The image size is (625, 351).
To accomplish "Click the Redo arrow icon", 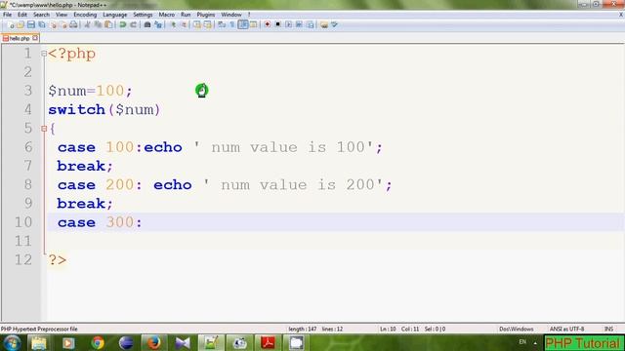I will [x=133, y=24].
